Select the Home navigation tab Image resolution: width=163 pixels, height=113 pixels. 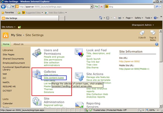[6, 44]
